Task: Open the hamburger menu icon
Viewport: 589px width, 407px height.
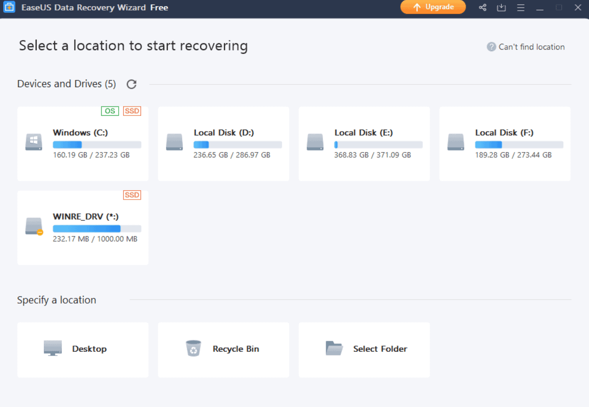Action: pos(521,8)
